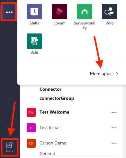
Task: Open the Test Welcome team
Action: pos(54,112)
